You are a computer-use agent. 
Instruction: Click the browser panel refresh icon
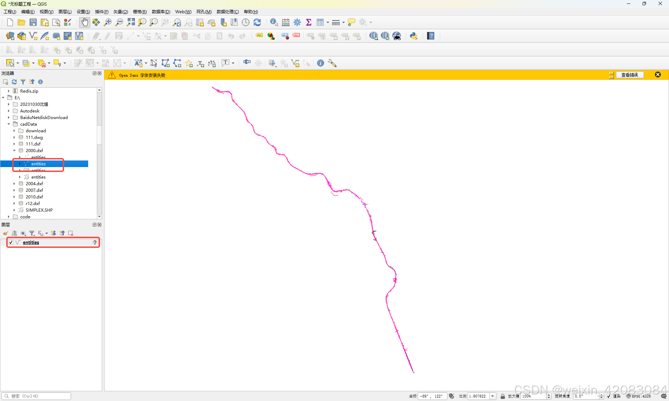pyautogui.click(x=14, y=82)
